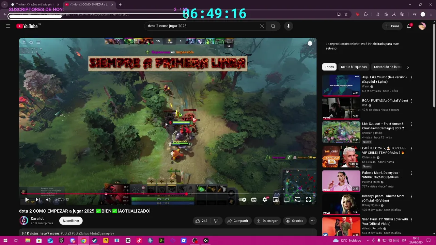This screenshot has height=245, width=436.
Task: Open options for ROA - FANTASÍA video
Action: click(411, 101)
